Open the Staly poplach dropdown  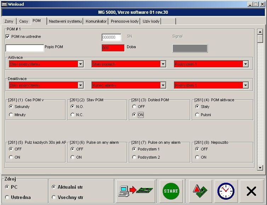(x=163, y=64)
